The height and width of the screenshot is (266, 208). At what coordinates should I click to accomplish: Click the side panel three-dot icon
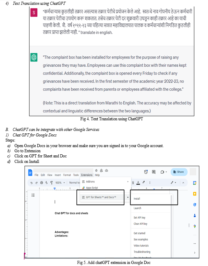(195, 244)
